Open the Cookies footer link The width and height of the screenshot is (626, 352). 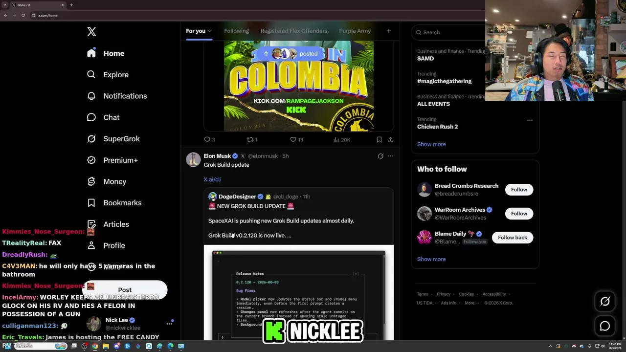[x=466, y=294]
